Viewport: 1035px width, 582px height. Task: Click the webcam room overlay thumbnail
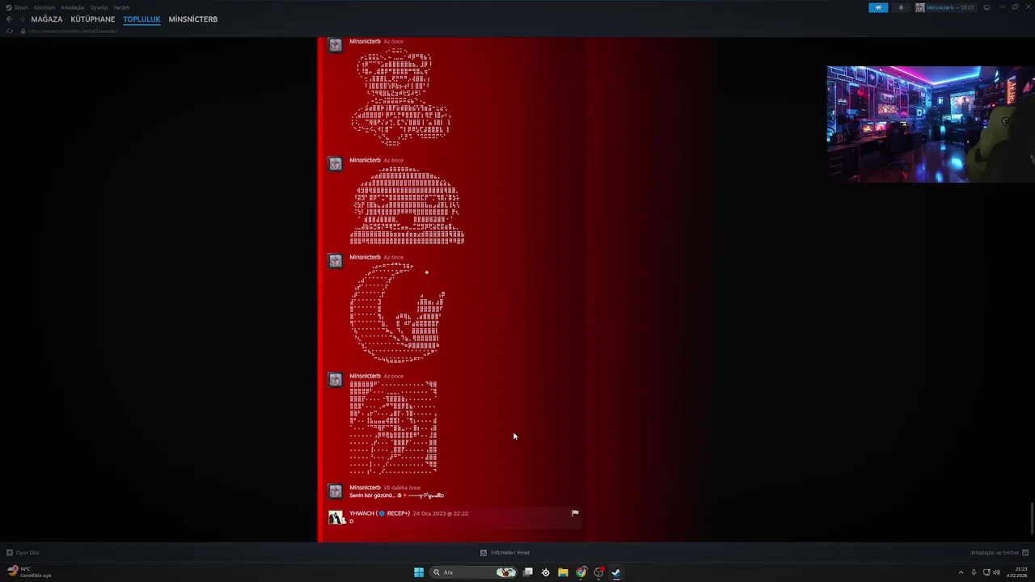click(931, 124)
